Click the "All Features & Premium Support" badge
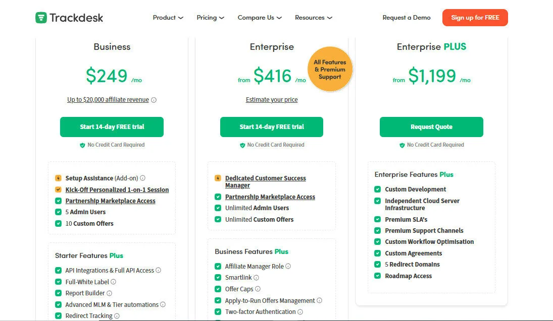The width and height of the screenshot is (553, 321). 330,69
